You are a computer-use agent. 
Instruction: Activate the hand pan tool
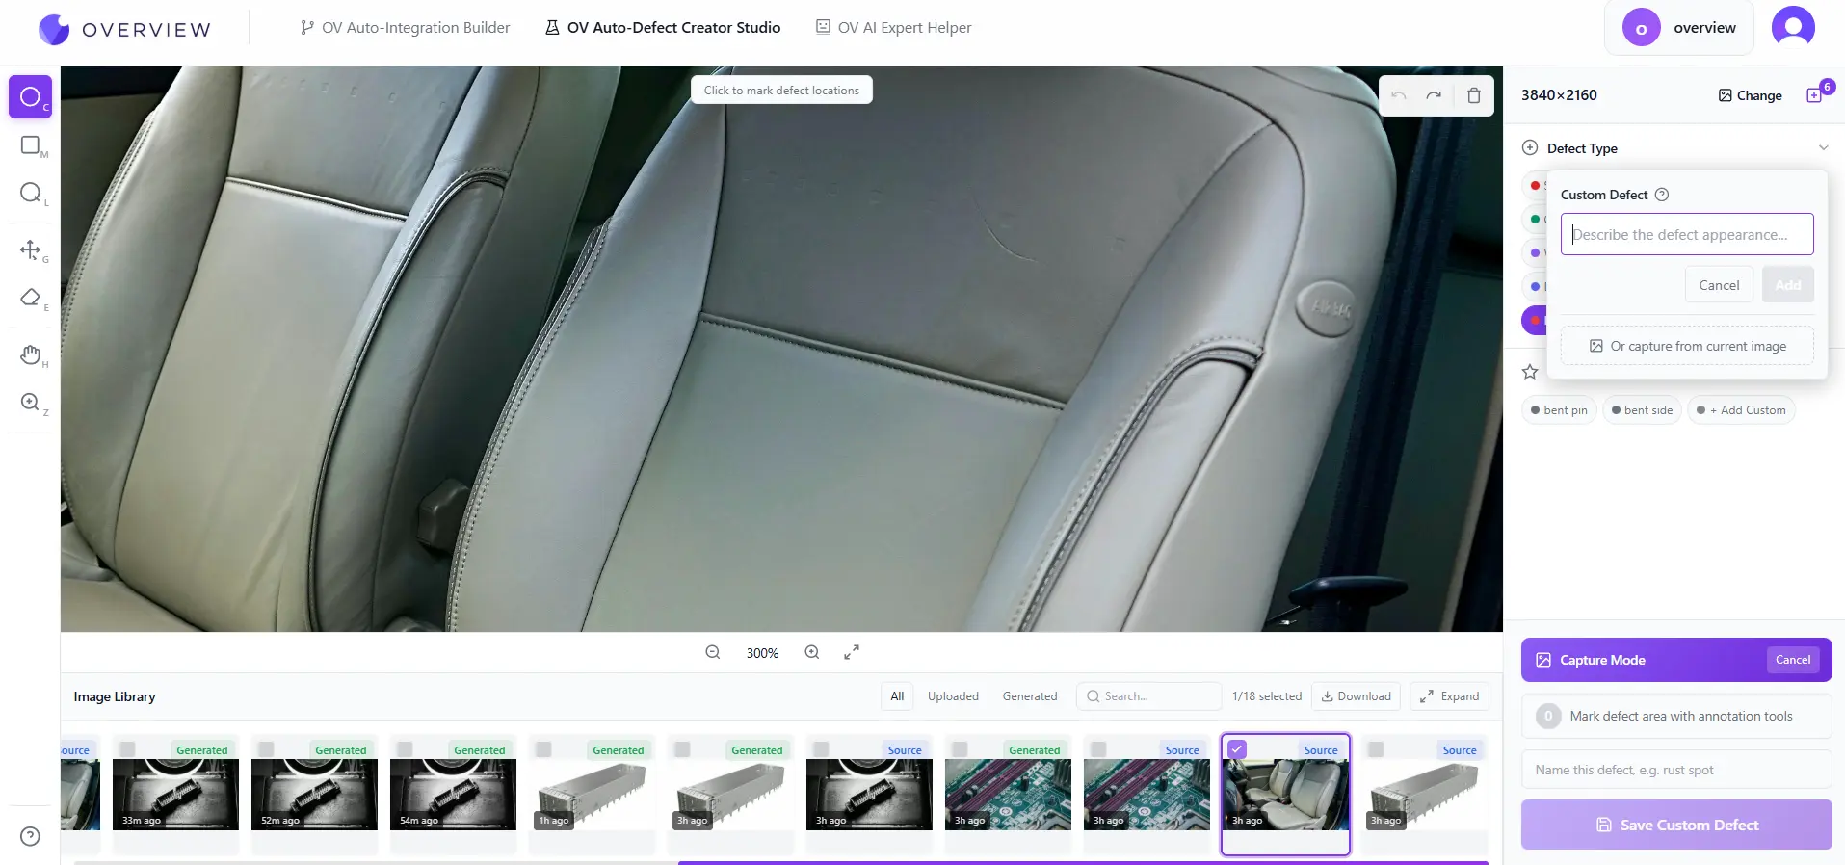(x=30, y=354)
